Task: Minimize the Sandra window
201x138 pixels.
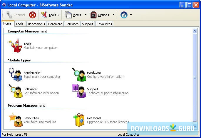Action: click(182, 5)
